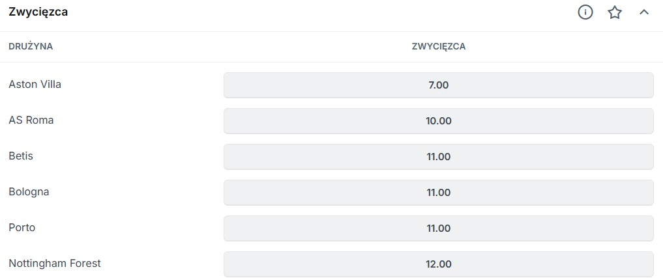
Task: Pick AS Roma at 10.00 odds
Action: click(438, 120)
